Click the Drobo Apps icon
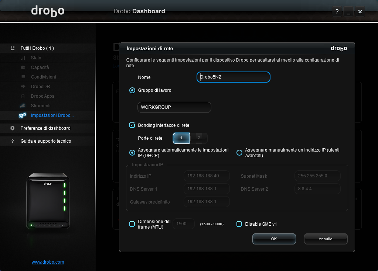The height and width of the screenshot is (271, 378). [x=23, y=96]
